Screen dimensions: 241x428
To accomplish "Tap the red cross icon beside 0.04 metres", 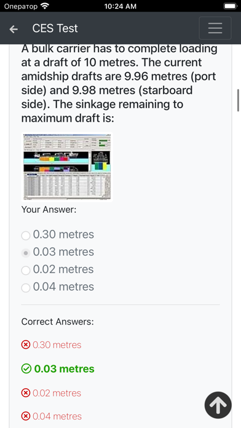I will 26,416.
